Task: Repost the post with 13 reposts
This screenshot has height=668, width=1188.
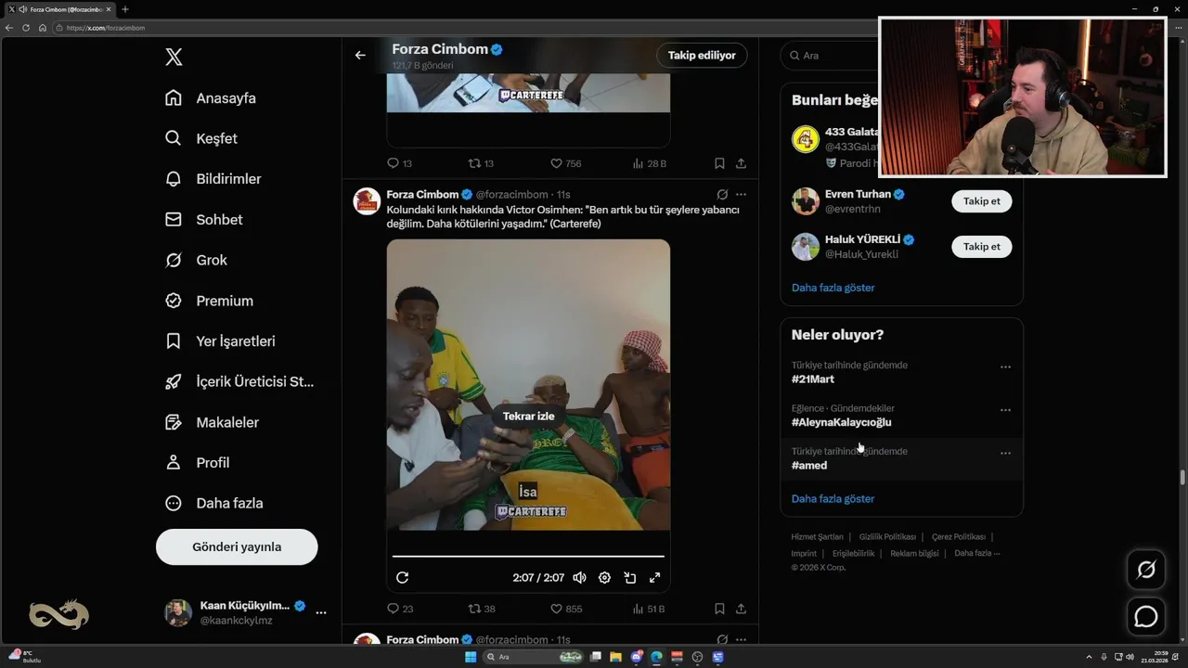Action: pos(481,163)
